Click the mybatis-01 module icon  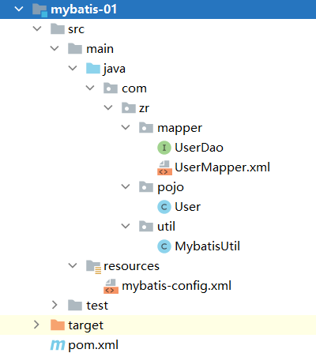[39, 10]
